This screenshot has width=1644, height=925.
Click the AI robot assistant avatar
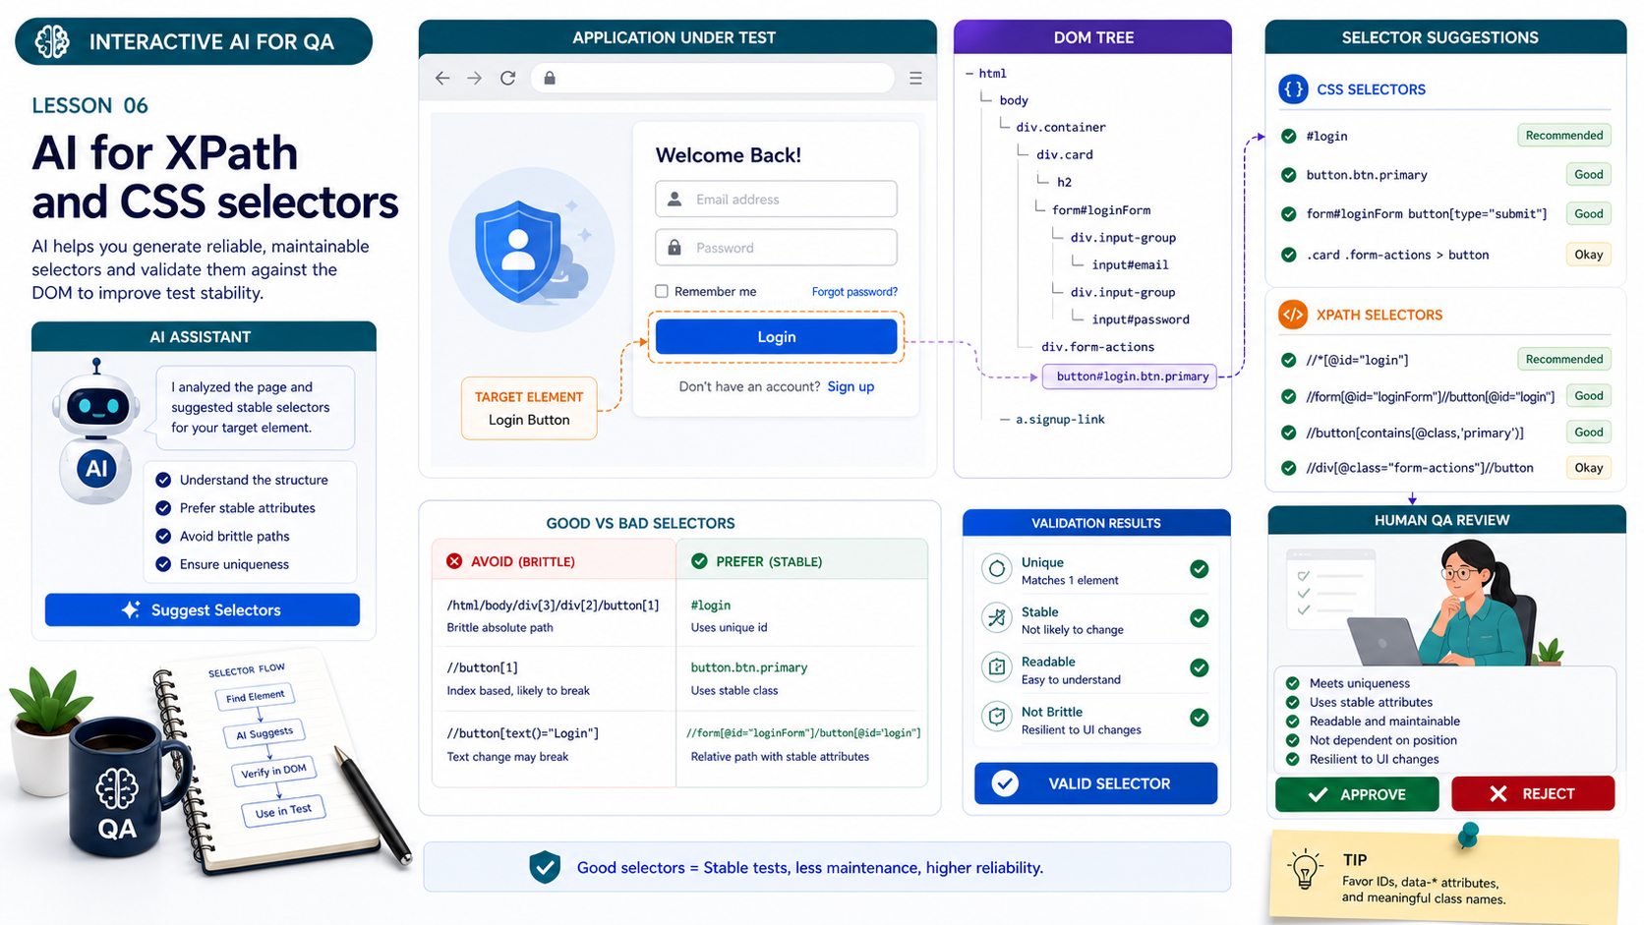click(95, 433)
